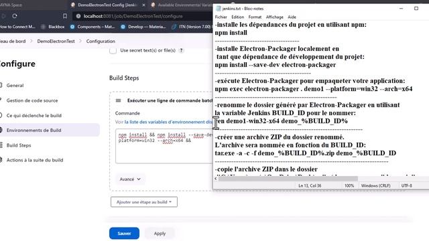Open Develop — Materia... bookmark
429x241 pixels.
(x=143, y=27)
